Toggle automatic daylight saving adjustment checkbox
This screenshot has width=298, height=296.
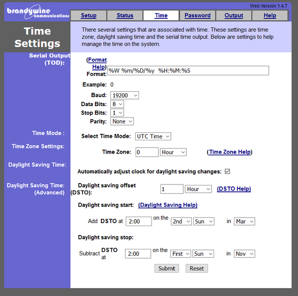(227, 172)
